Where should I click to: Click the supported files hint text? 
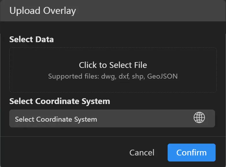pos(113,76)
